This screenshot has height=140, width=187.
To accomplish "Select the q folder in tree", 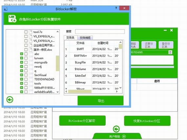I will (x=35, y=71).
